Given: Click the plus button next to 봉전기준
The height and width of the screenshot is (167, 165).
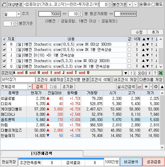Looking at the screenshot, I should tap(130, 5).
